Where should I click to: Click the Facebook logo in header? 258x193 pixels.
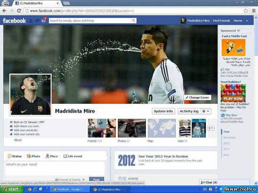[x=15, y=21]
